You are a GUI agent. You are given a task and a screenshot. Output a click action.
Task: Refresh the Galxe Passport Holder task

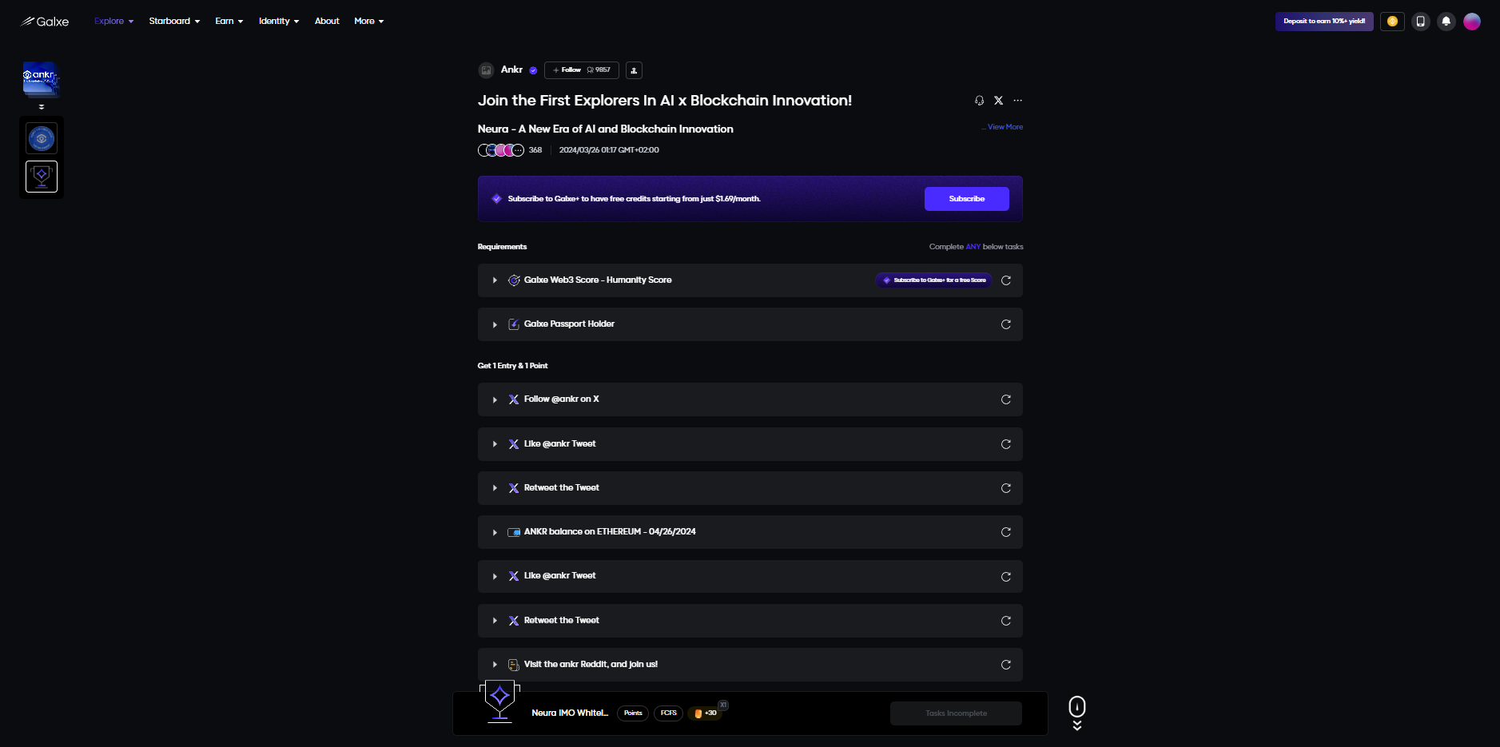pyautogui.click(x=1006, y=324)
